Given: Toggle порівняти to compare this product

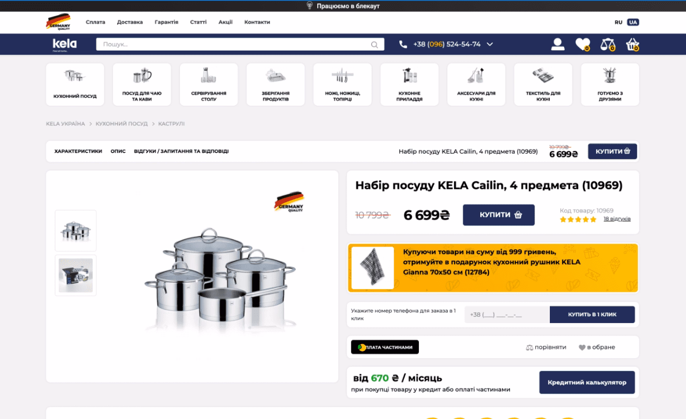Looking at the screenshot, I should (x=546, y=347).
